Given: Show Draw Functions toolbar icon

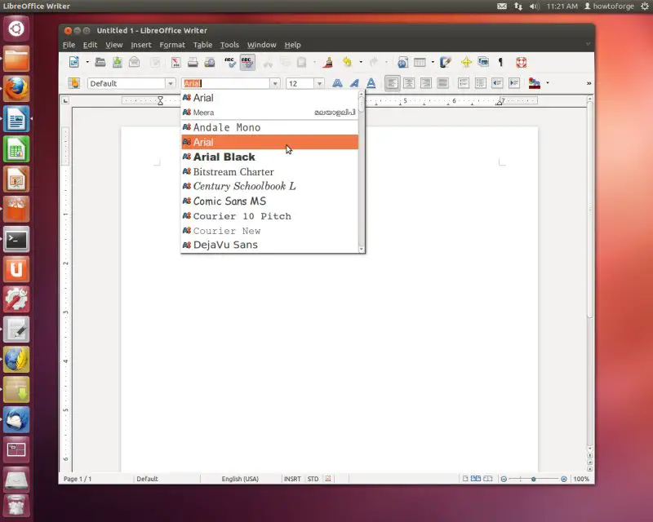Looking at the screenshot, I should coord(445,63).
